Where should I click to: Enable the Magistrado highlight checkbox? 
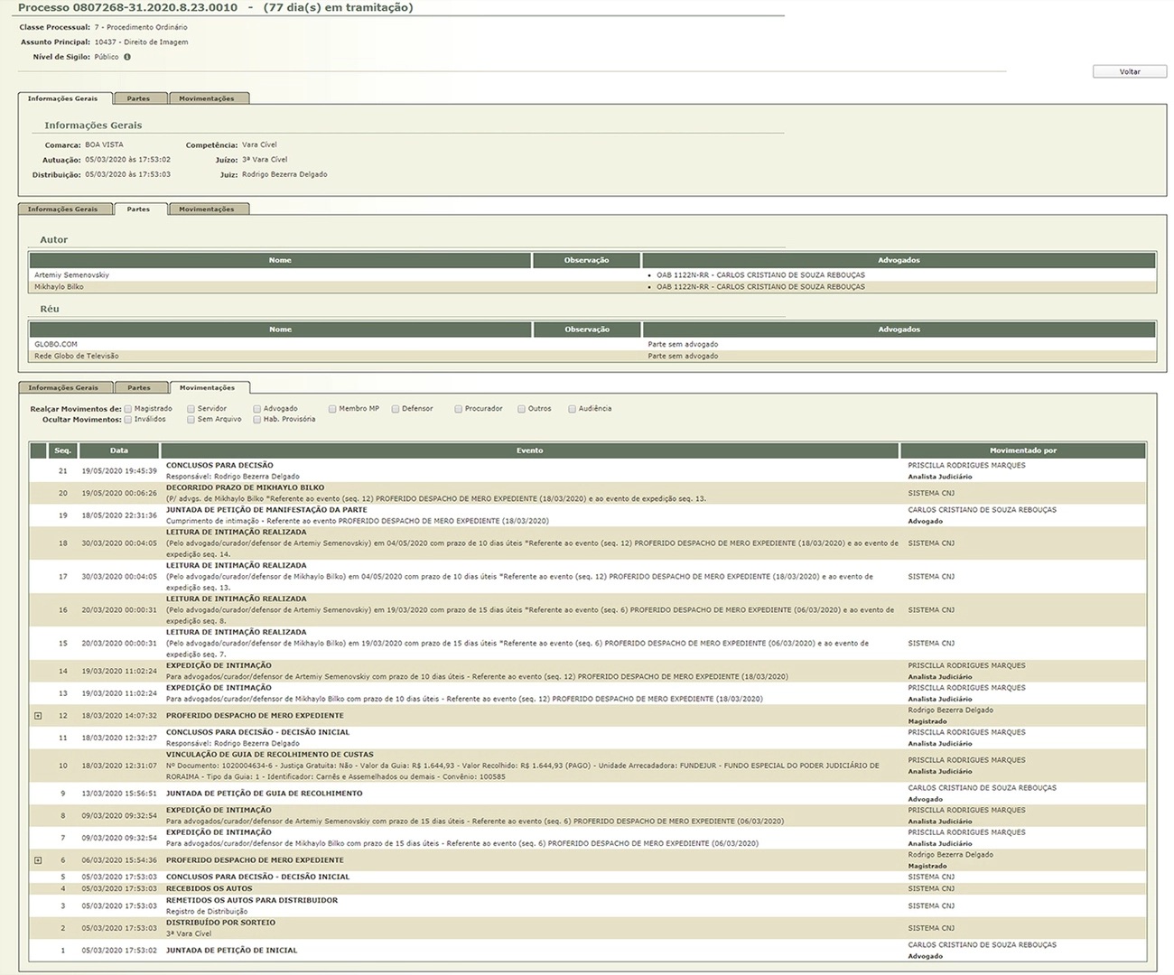[x=128, y=409]
